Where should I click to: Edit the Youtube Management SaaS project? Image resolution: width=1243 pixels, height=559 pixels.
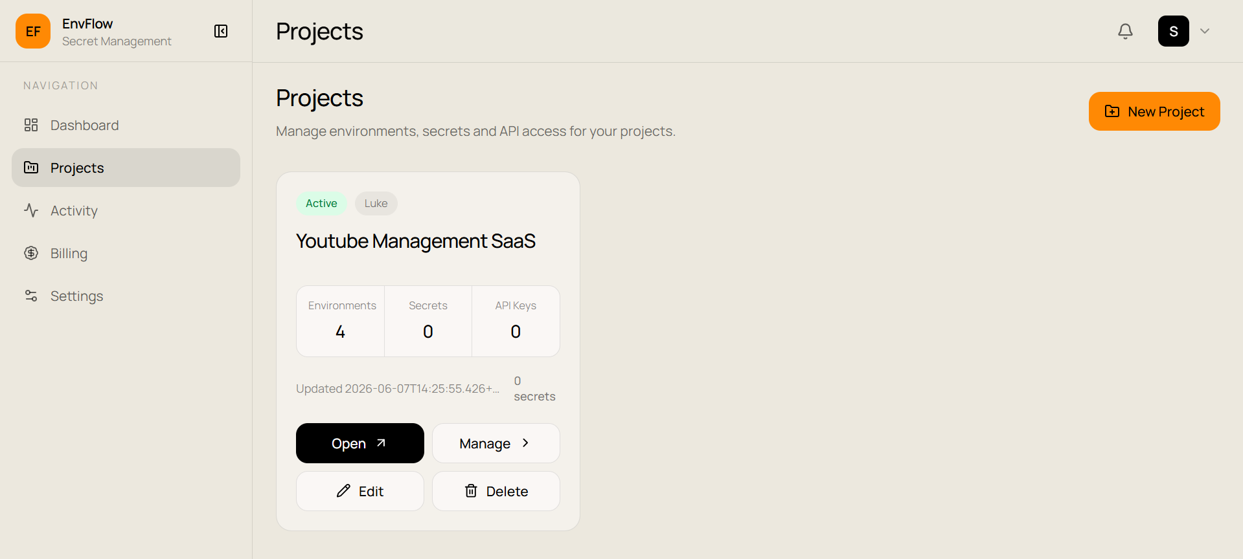360,491
